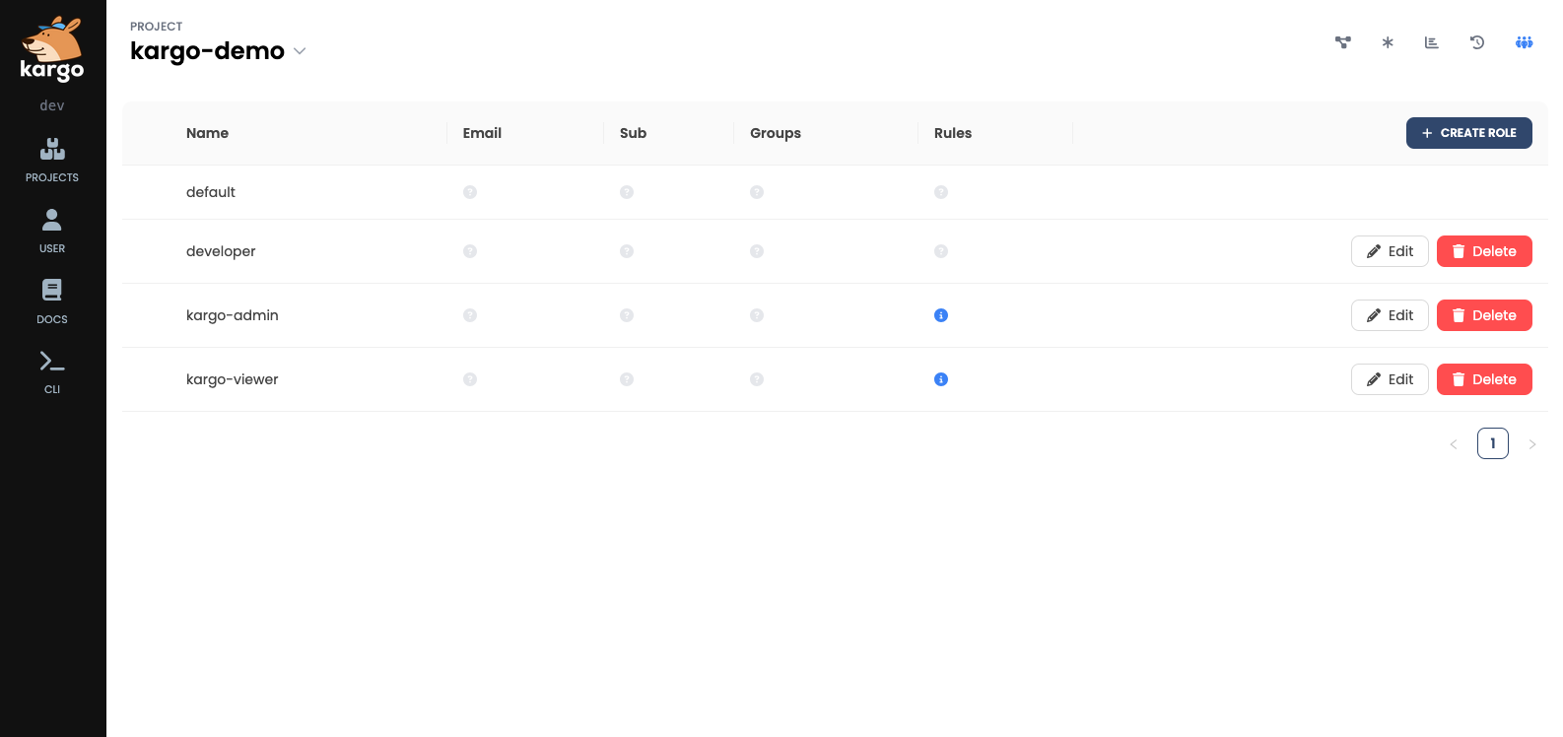Click the Kargo kangaroo logo

coord(52,49)
